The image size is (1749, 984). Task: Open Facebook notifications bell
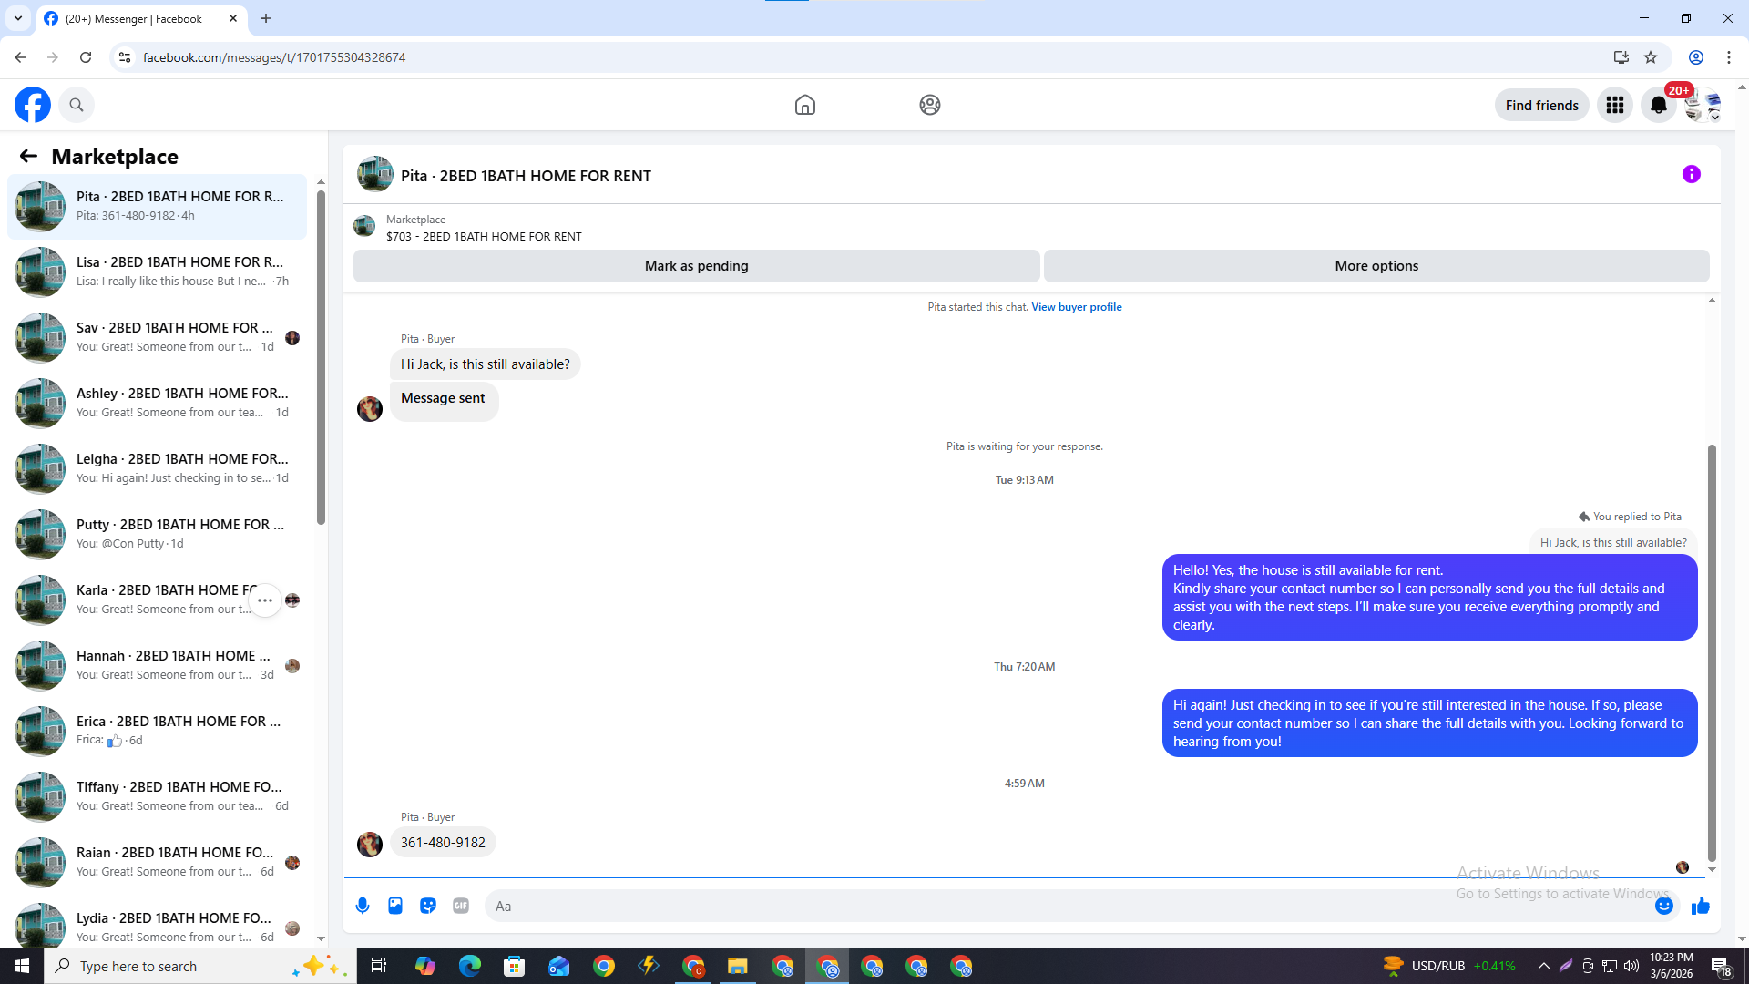click(x=1658, y=106)
